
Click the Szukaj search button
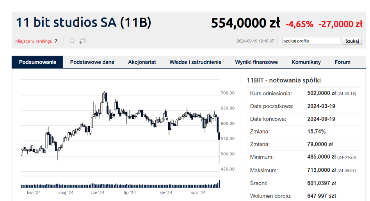pos(352,41)
